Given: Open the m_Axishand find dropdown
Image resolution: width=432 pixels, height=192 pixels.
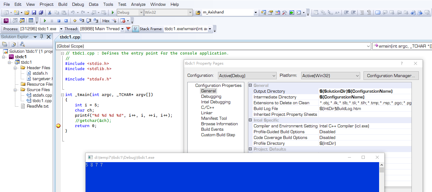Looking at the screenshot, I should (x=256, y=12).
